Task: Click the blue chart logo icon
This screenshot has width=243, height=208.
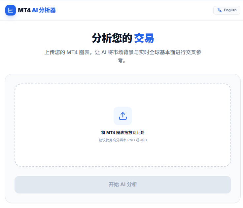Action: [x=11, y=10]
